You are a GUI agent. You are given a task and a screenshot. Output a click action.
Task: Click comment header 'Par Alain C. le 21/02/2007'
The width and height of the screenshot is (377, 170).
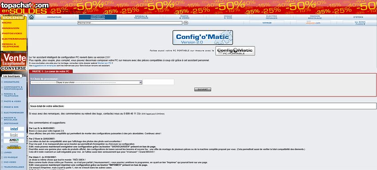tap(43, 157)
